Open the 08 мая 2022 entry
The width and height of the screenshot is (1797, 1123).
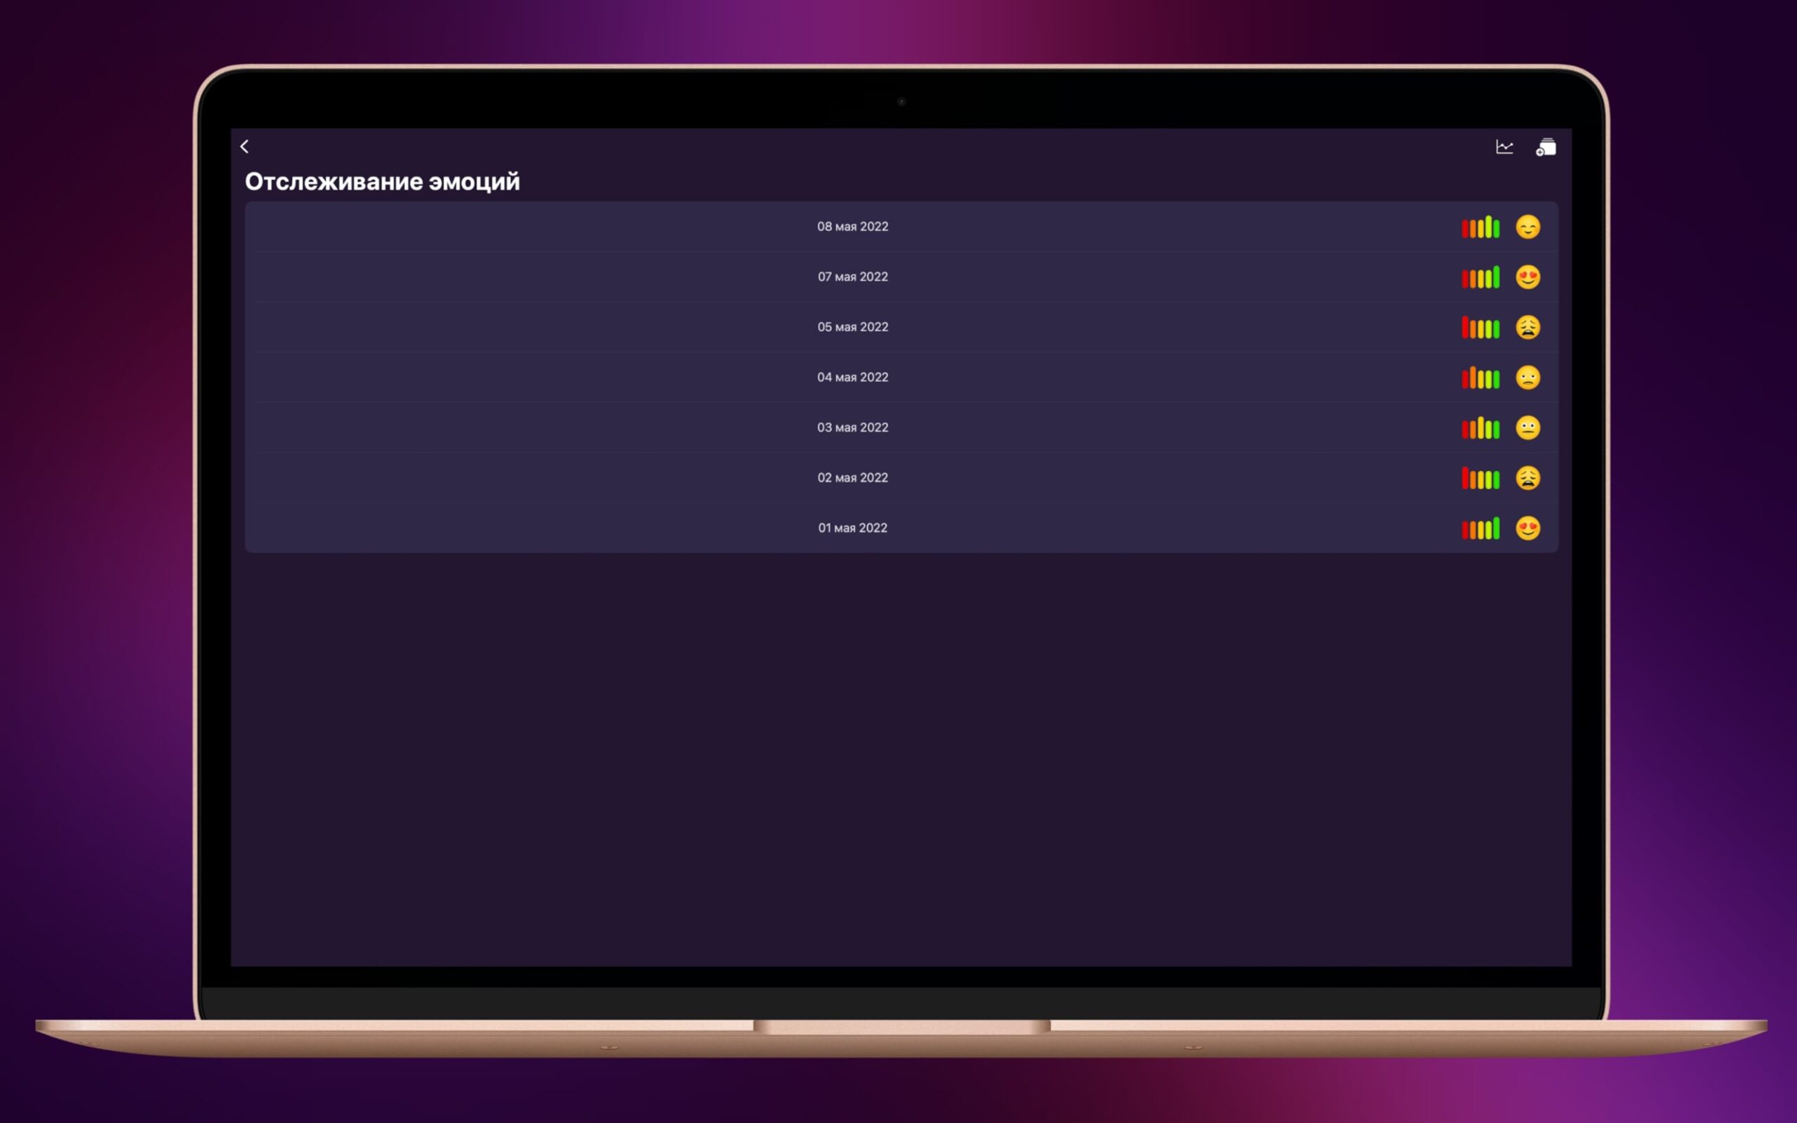click(x=852, y=227)
